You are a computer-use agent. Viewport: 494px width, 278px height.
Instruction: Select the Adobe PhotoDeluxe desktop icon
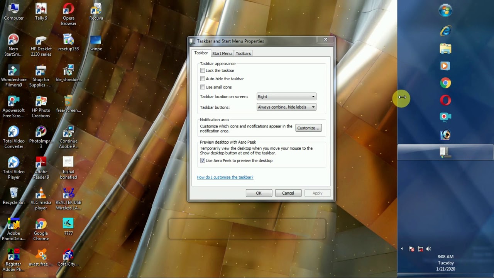14,229
